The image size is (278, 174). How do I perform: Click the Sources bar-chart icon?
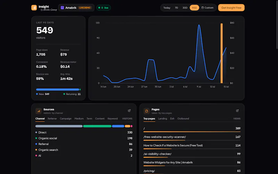(x=39, y=111)
